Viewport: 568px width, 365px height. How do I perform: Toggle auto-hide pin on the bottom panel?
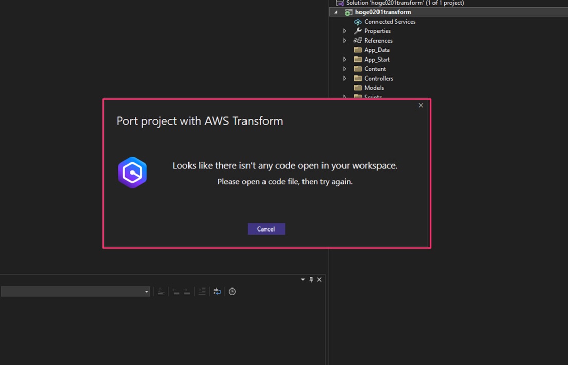[x=311, y=280]
